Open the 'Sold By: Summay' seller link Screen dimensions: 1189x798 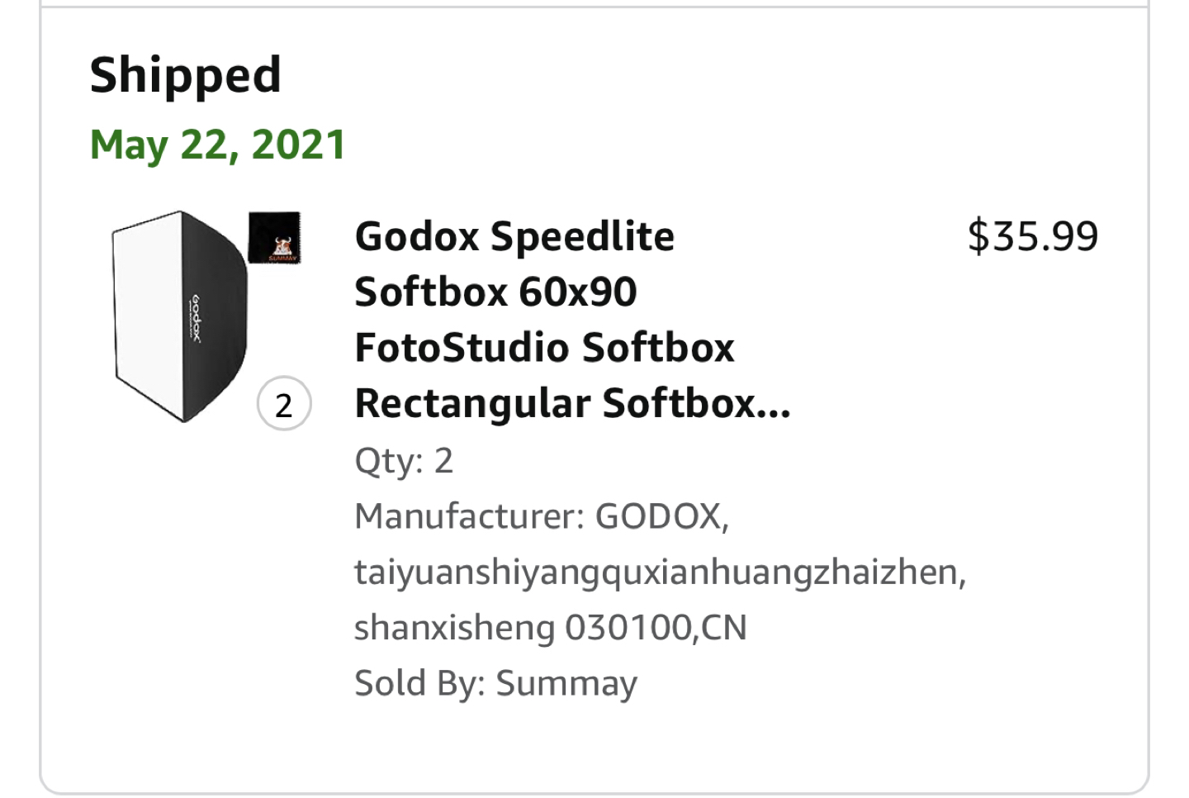[x=495, y=684]
